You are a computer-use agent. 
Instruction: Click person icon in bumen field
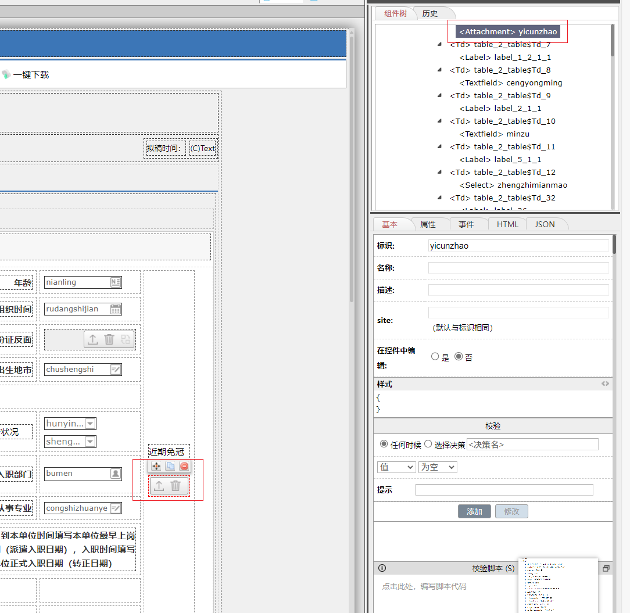coord(115,474)
